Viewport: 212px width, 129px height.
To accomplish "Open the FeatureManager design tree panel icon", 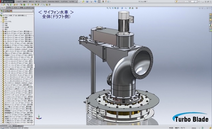I will point(1,11).
